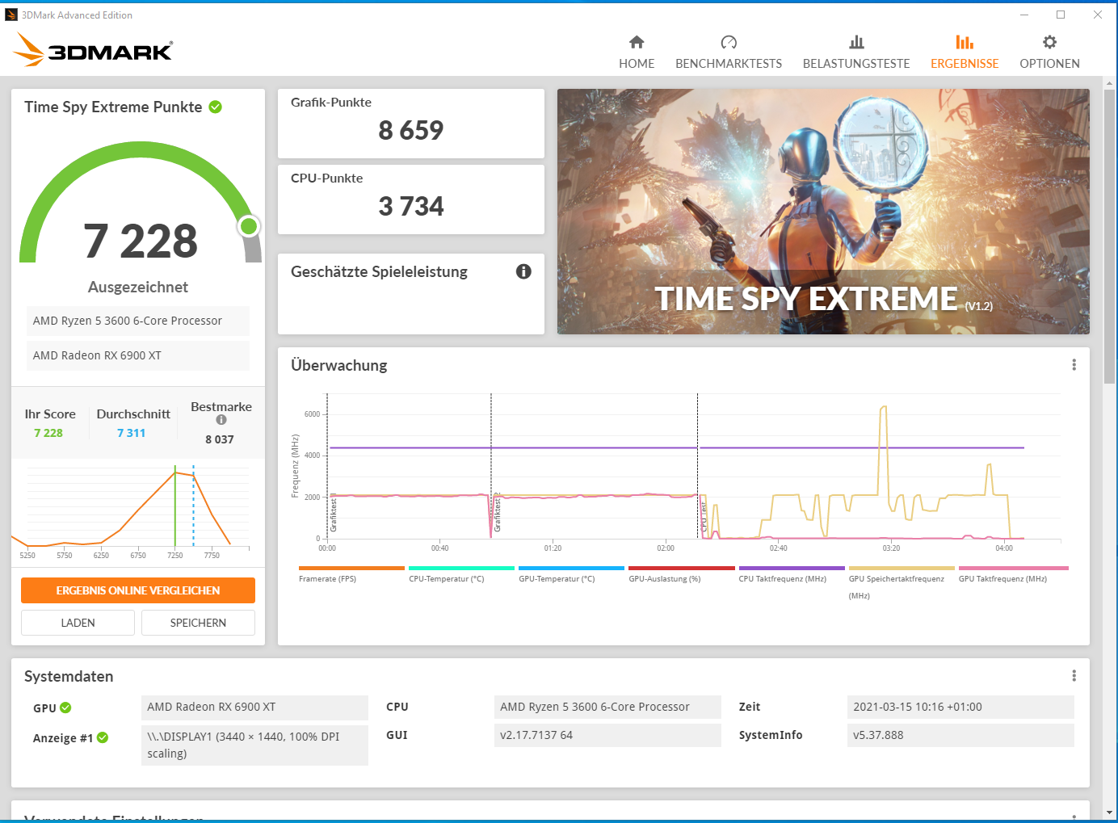Click the GUI version v2.17.7137 64
The height and width of the screenshot is (823, 1118).
[x=607, y=735]
